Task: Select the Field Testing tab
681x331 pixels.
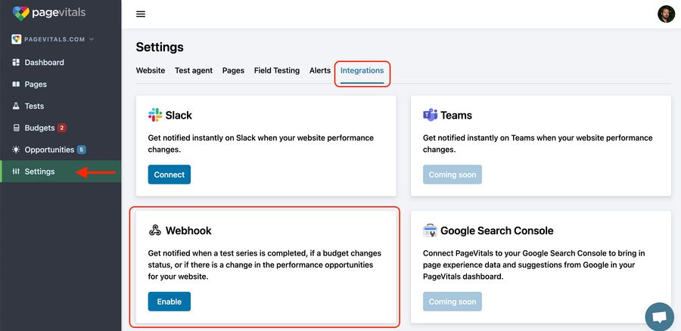Action: click(x=276, y=70)
